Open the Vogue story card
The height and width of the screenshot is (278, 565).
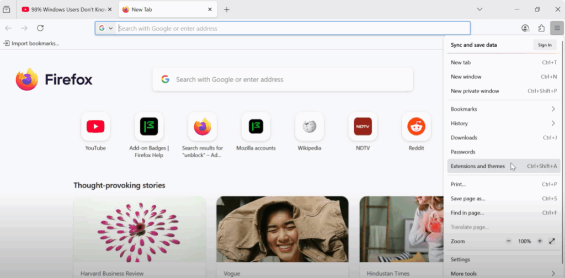point(282,237)
